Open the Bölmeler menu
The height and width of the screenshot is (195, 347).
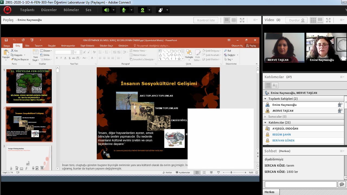coord(71,10)
